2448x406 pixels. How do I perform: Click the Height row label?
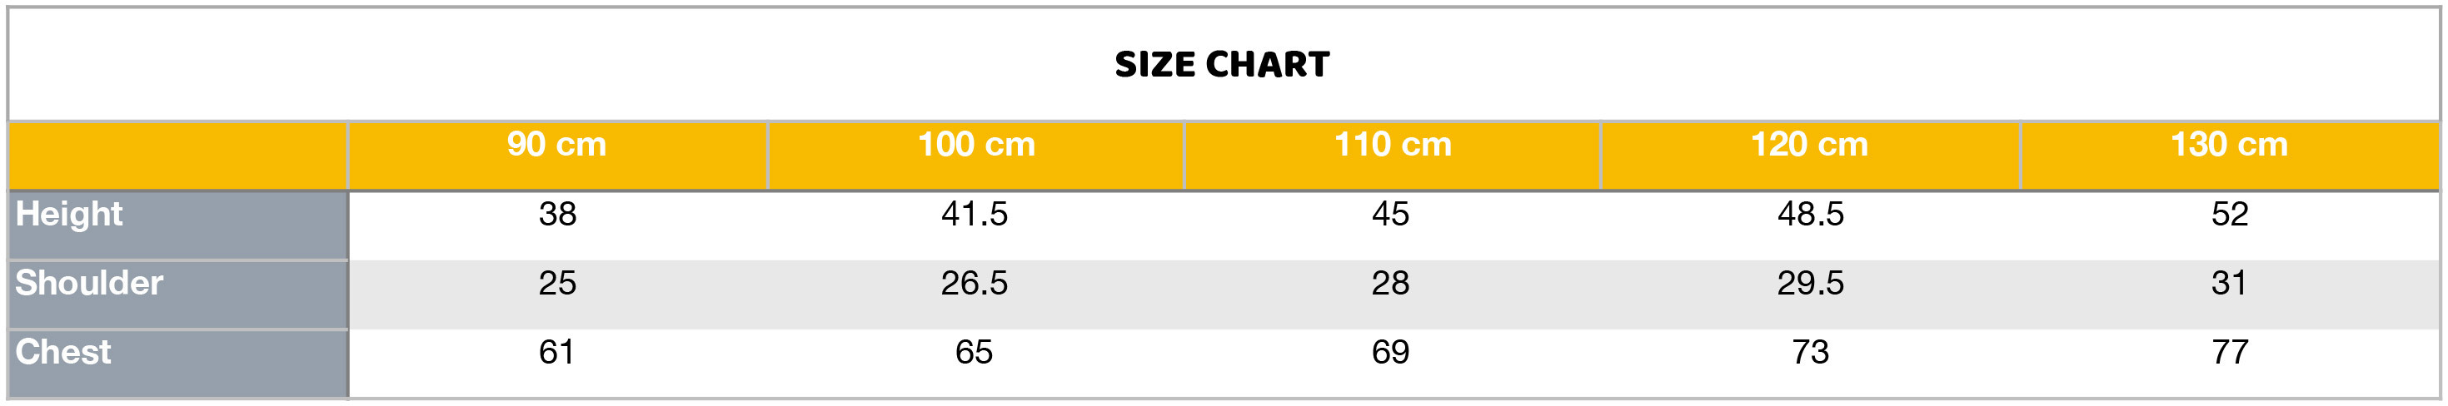point(69,215)
